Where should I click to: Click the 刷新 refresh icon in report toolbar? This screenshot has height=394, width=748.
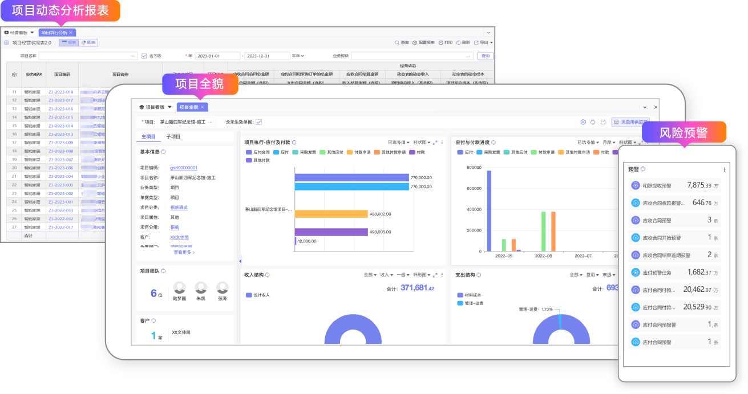458,43
